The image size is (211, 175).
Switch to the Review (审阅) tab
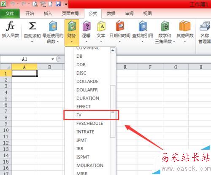129,13
